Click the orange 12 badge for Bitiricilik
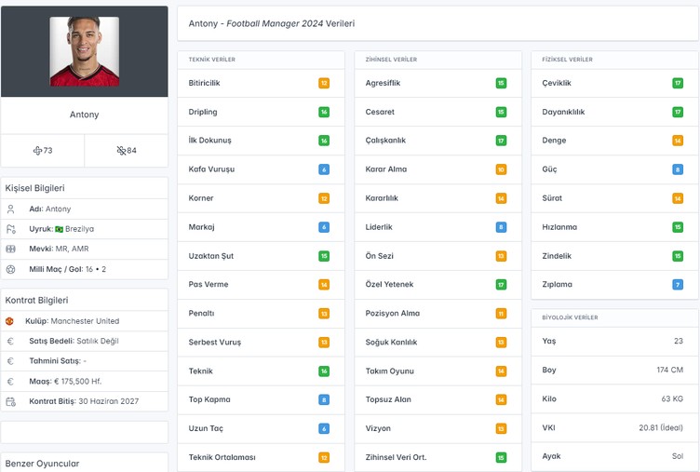 324,83
